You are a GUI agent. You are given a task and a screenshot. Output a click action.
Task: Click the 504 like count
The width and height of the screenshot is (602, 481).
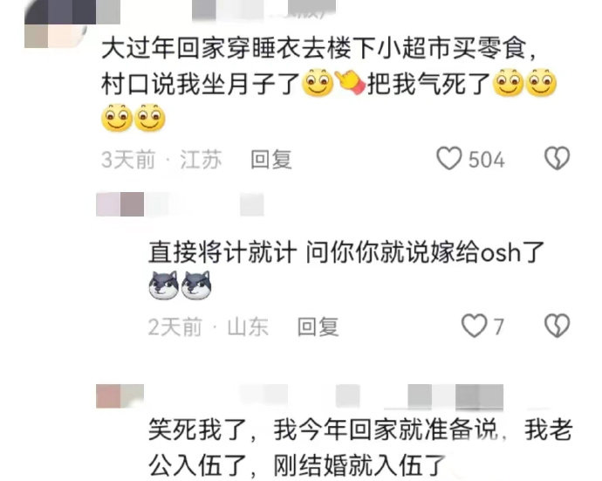click(487, 160)
